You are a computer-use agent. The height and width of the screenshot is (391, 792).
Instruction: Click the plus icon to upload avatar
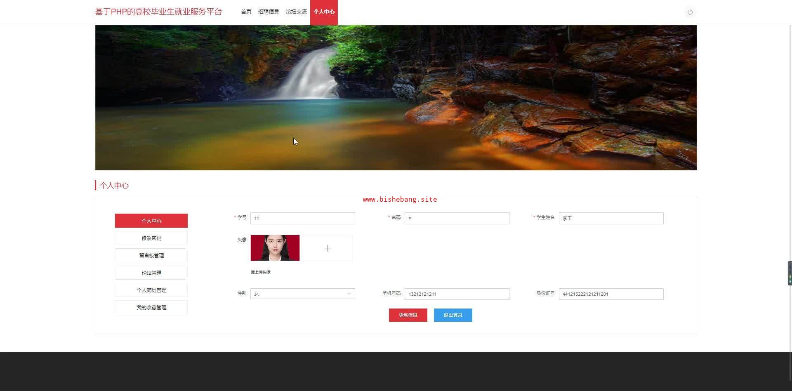(x=328, y=248)
